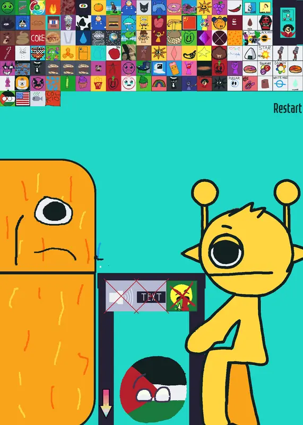Screen dimensions: 303x425
Task: Select the red COKE tile
Action: pyautogui.click(x=38, y=38)
